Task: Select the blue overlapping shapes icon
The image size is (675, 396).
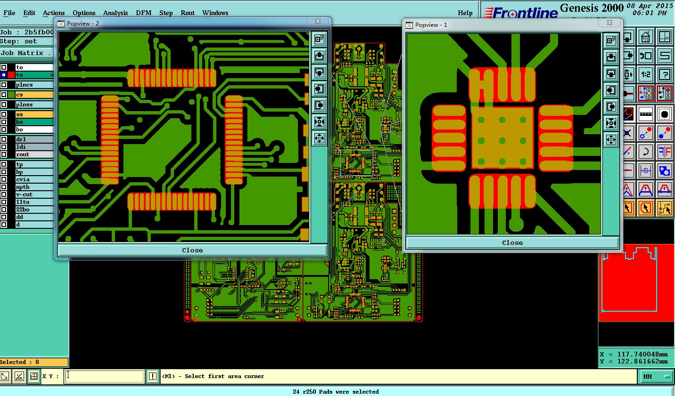Action: [664, 170]
